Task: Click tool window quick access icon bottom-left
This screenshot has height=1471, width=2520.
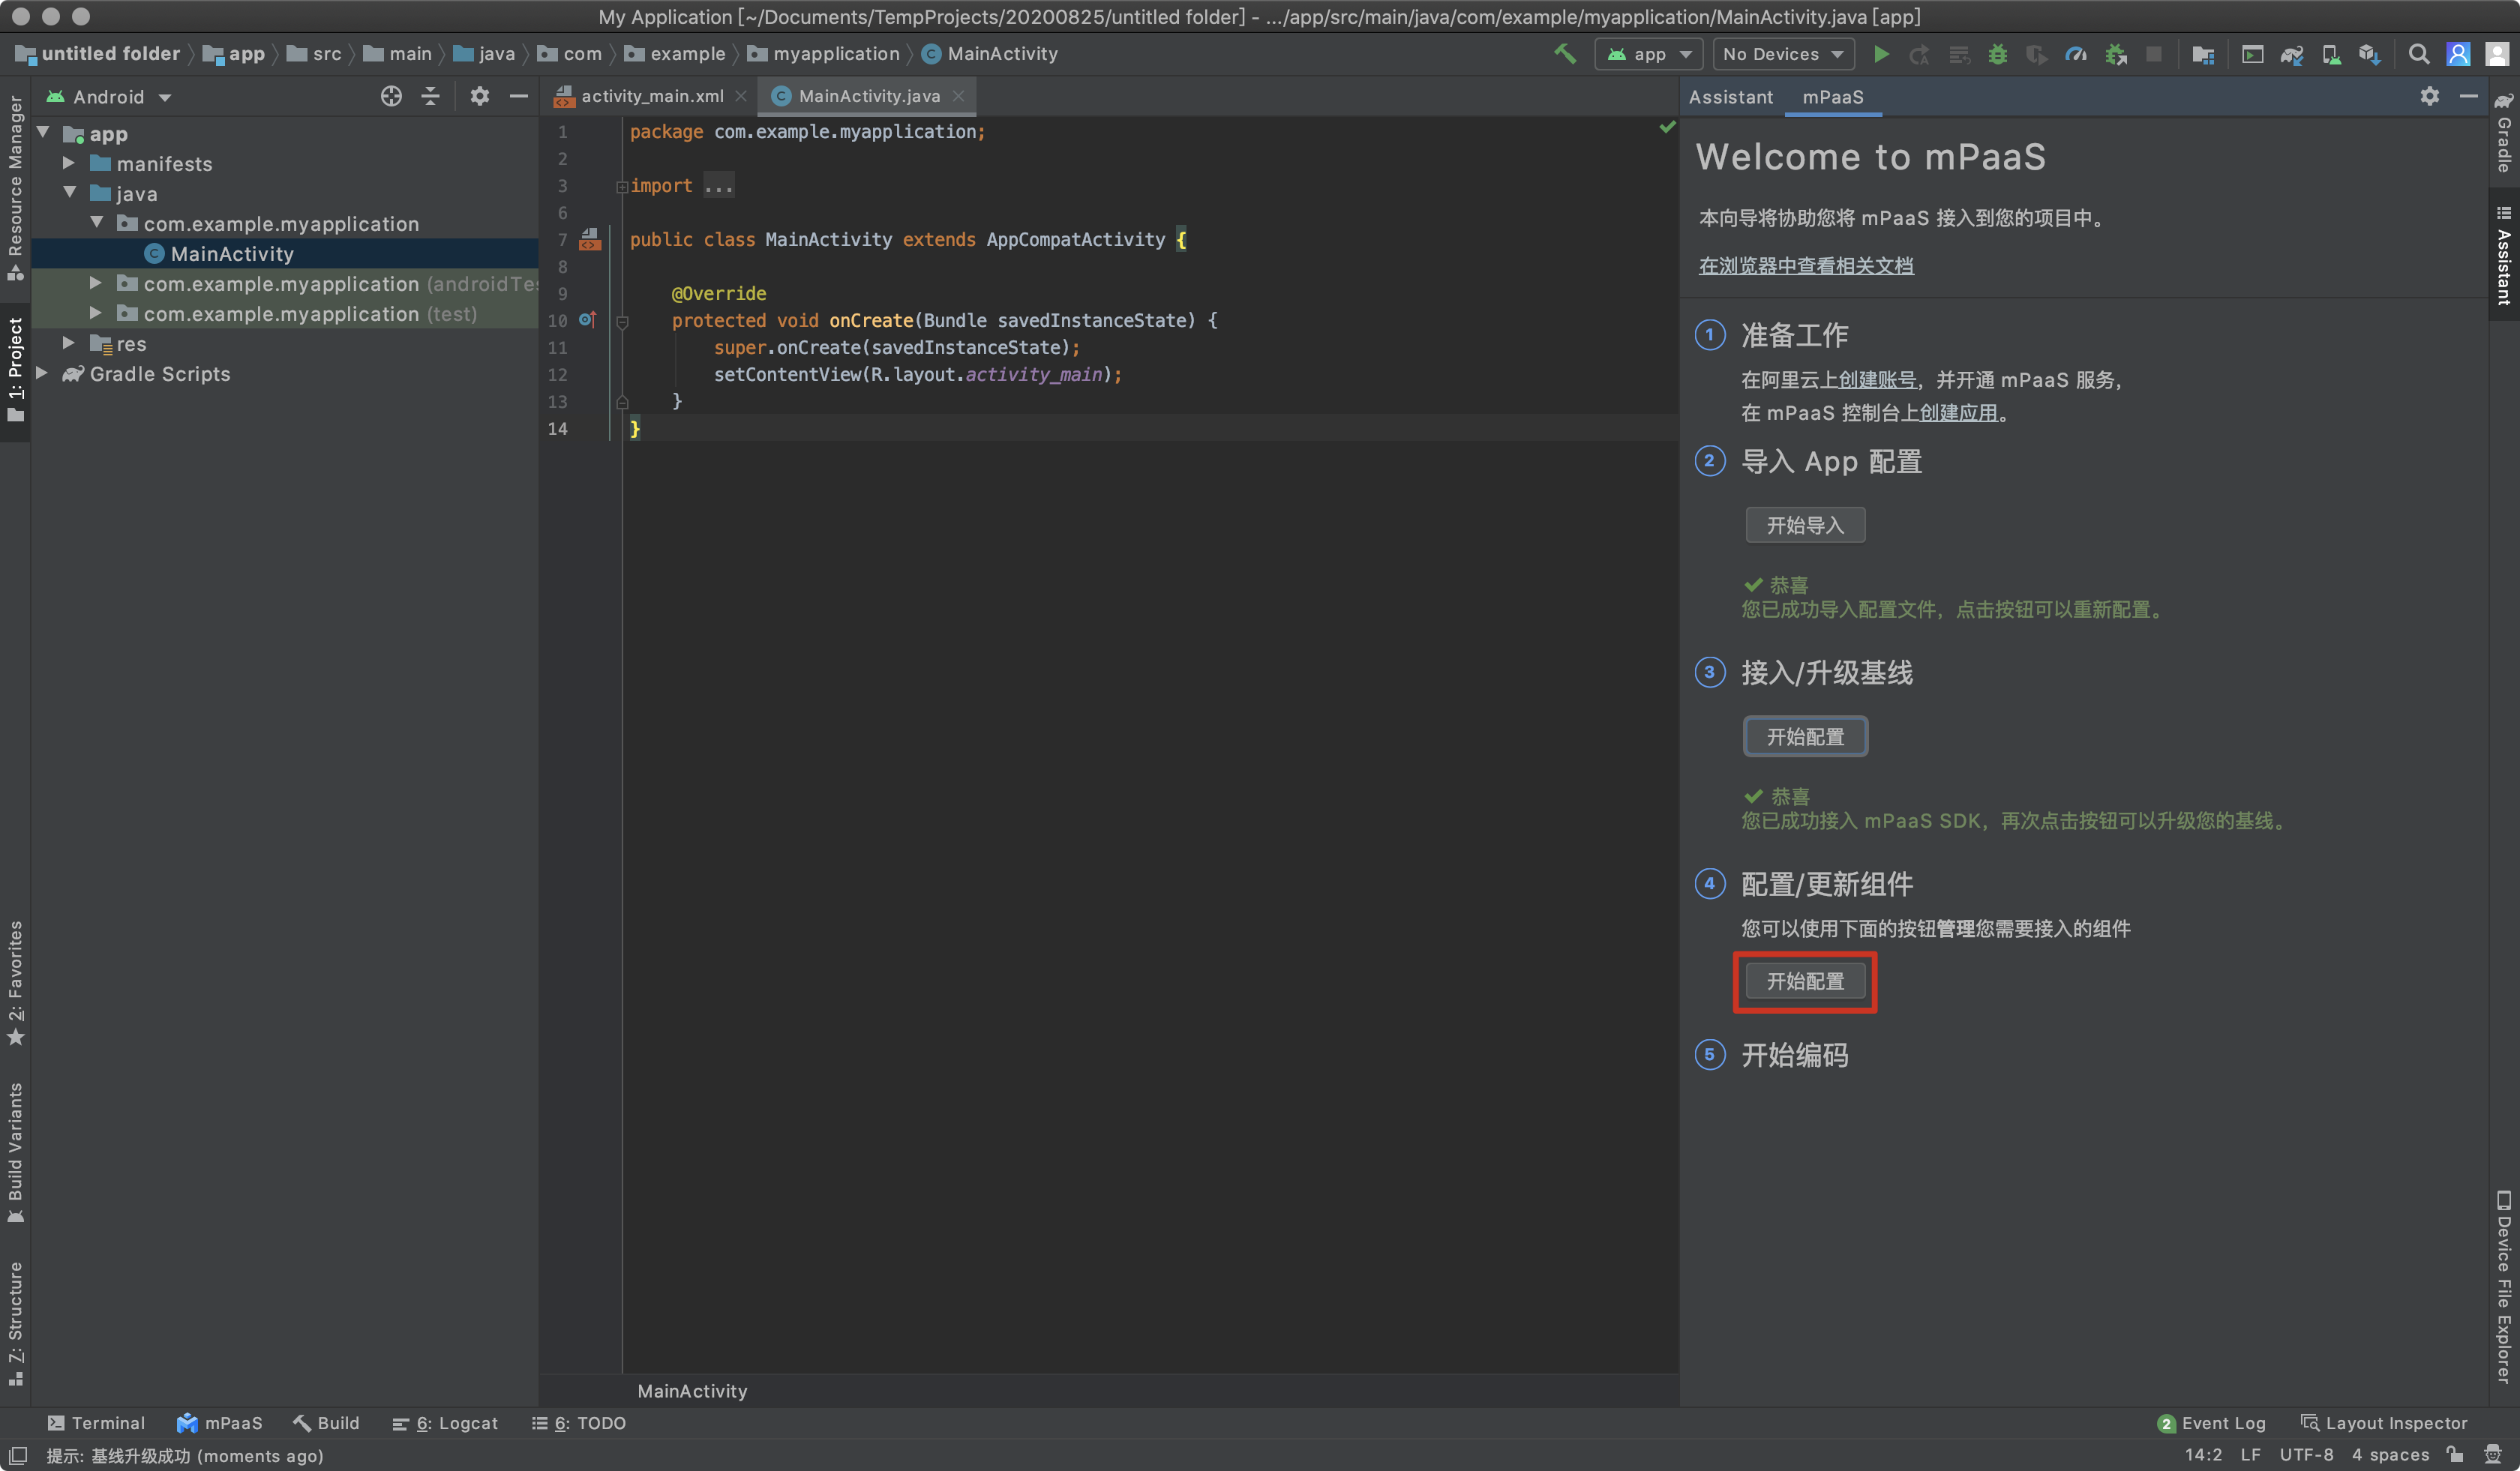Action: tap(17, 1455)
